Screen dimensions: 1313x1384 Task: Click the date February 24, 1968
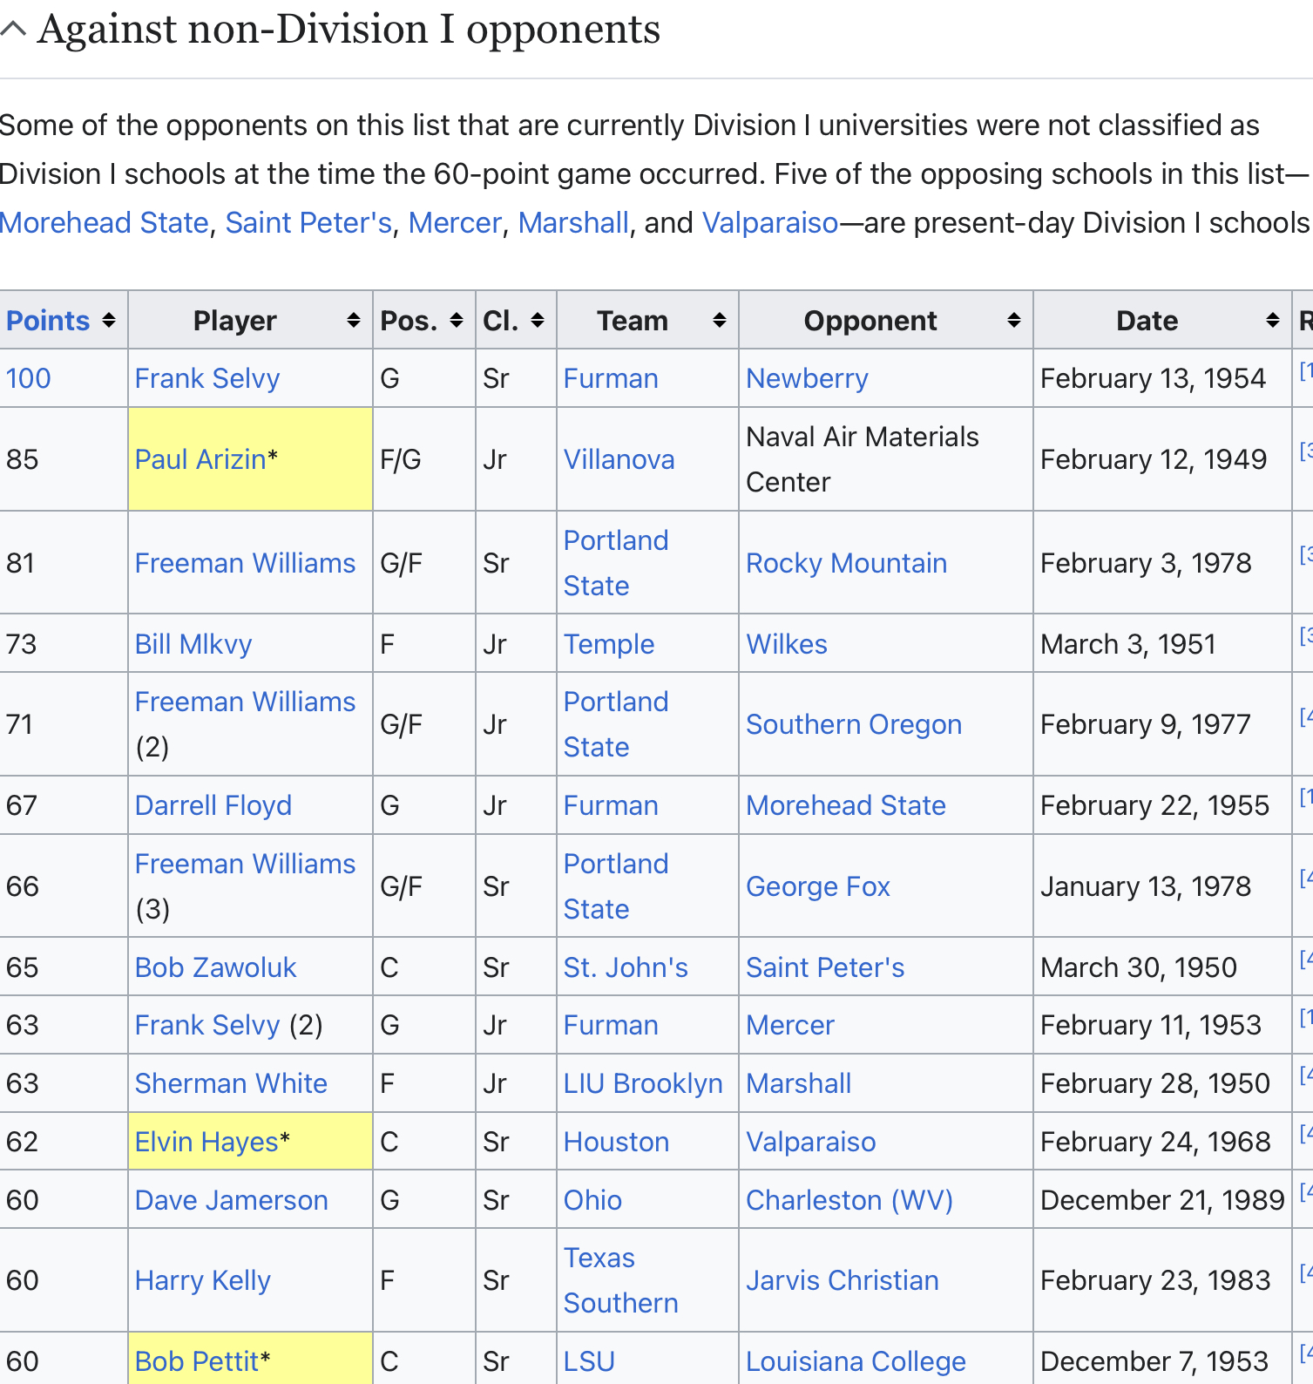tap(1155, 1142)
